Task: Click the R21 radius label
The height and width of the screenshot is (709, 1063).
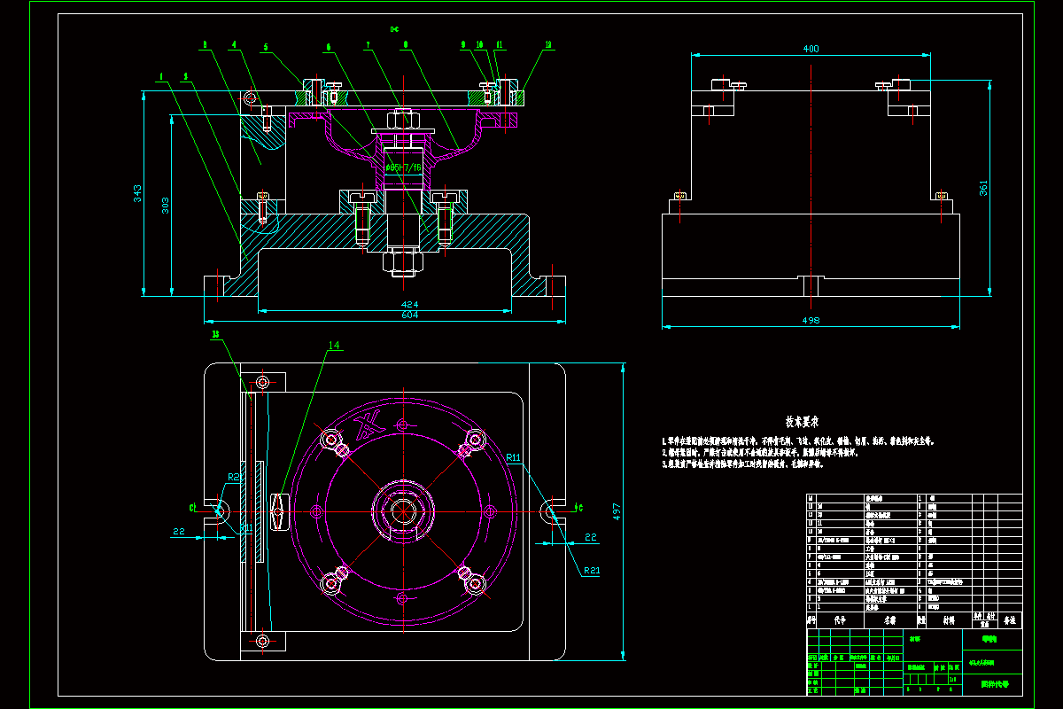Action: click(592, 572)
